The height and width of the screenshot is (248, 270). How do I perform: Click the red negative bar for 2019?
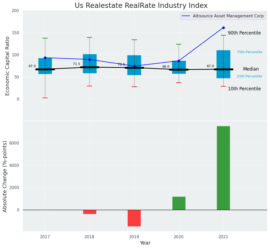point(134,218)
